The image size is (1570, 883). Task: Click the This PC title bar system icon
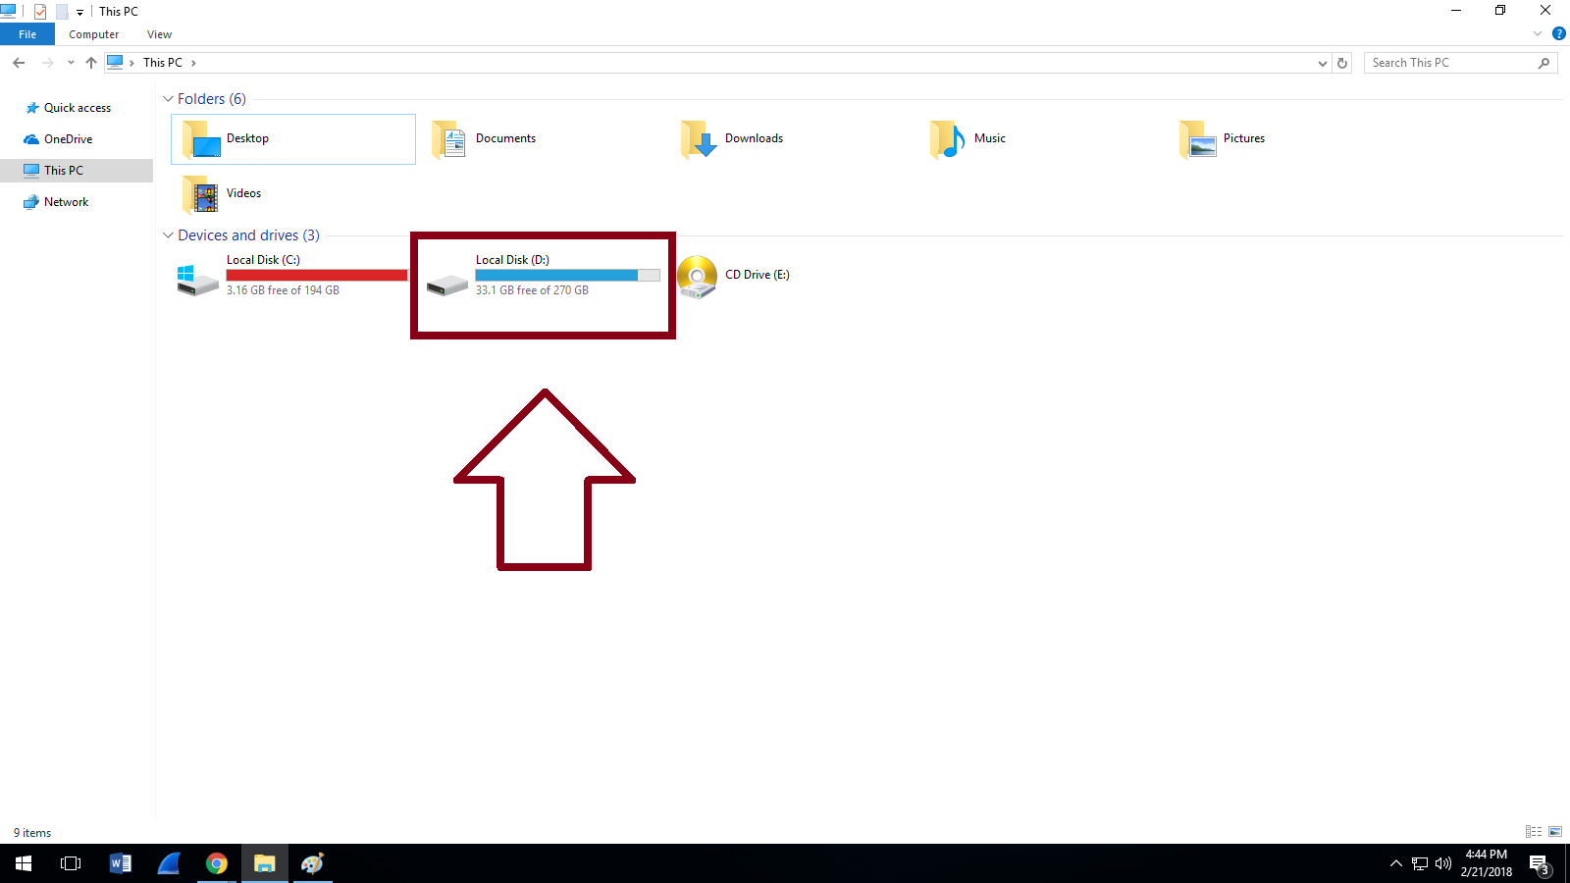pyautogui.click(x=9, y=11)
